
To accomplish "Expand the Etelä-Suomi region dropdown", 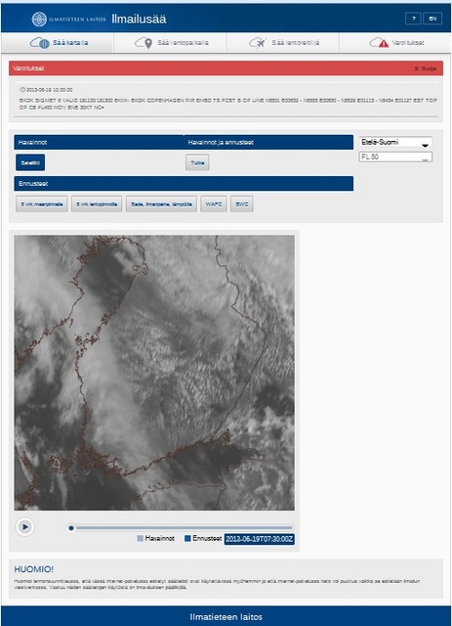I will point(395,142).
